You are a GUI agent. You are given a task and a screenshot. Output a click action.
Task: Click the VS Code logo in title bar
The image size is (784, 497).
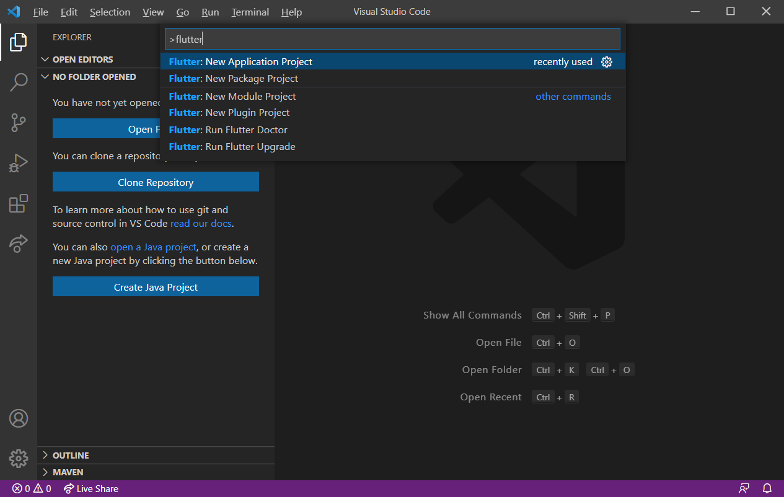(14, 12)
